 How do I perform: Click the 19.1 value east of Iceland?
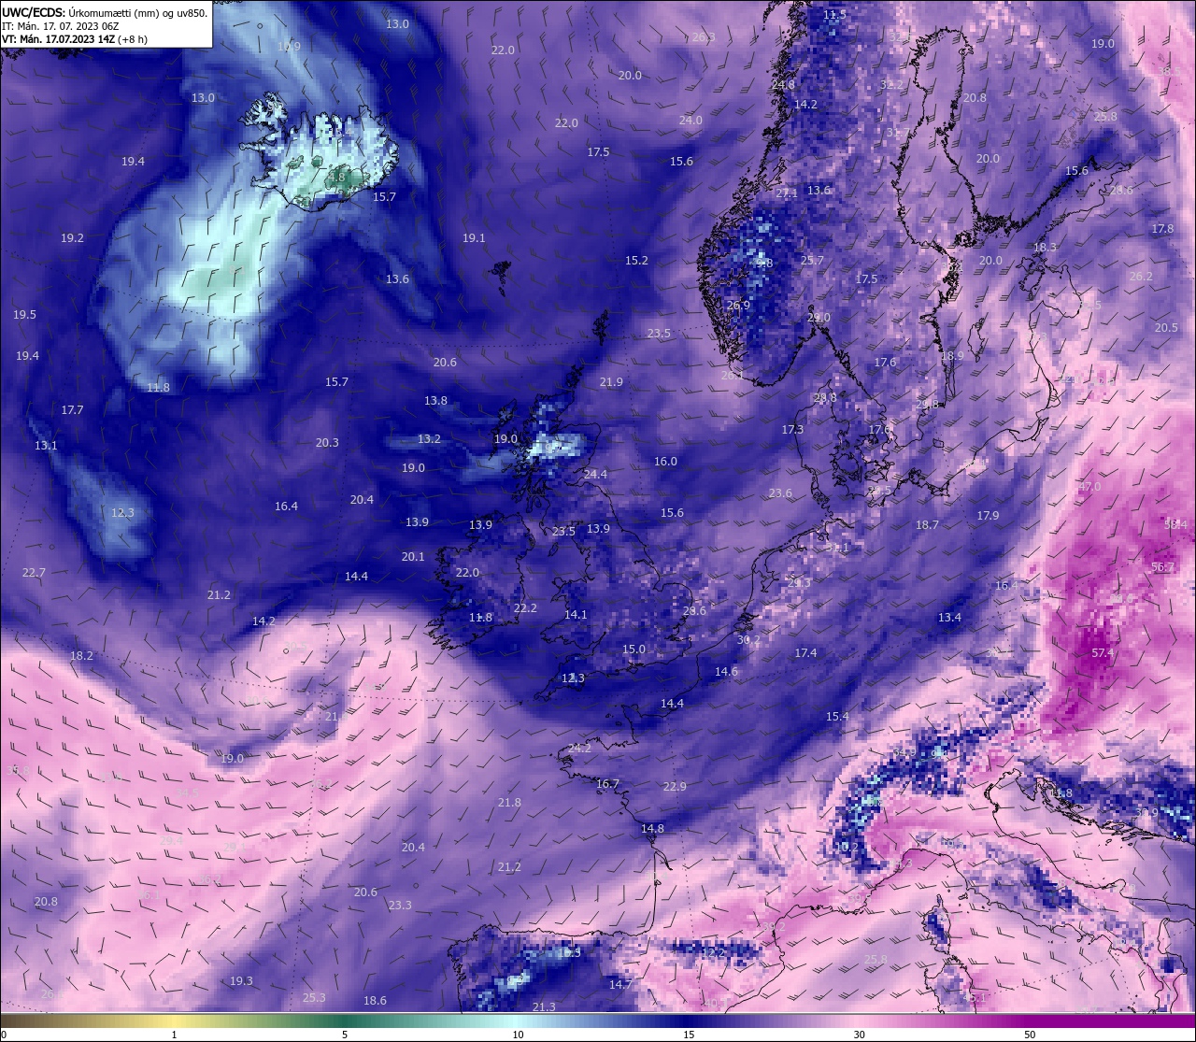coord(474,238)
